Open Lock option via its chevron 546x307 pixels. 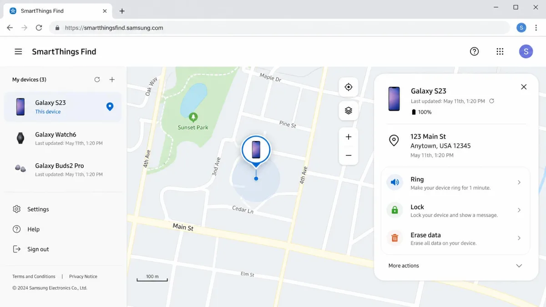519,210
